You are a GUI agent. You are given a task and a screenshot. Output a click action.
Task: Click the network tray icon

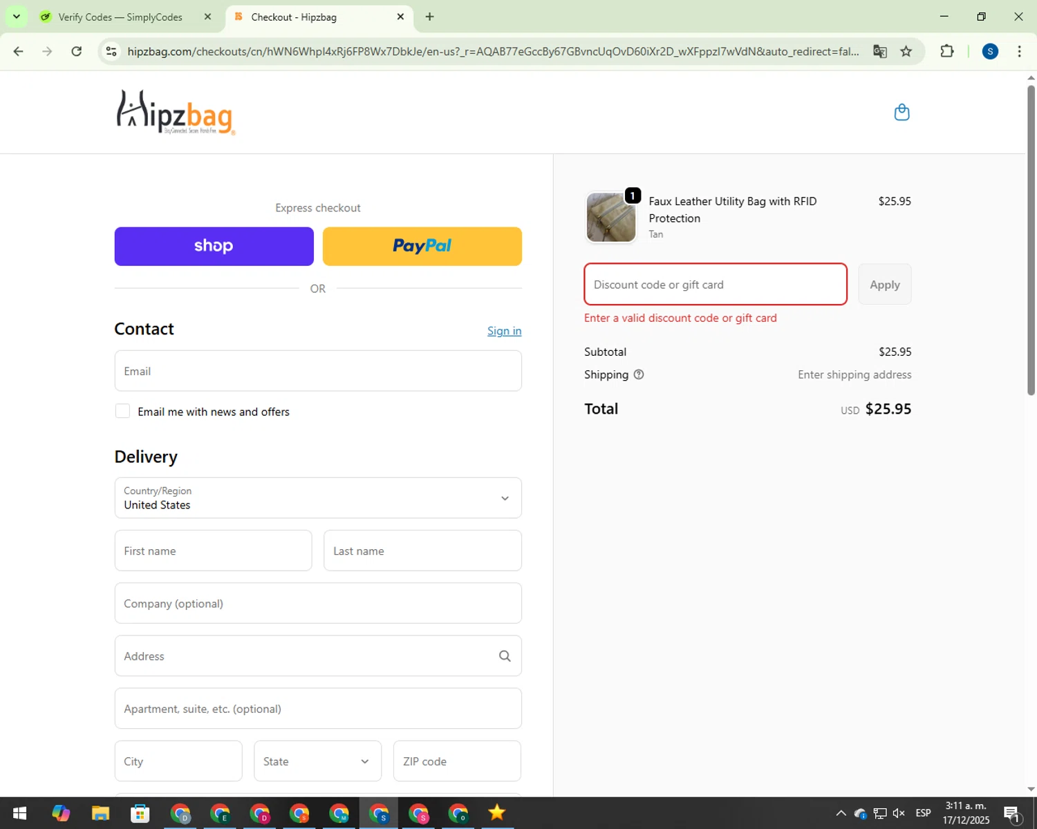pos(879,813)
